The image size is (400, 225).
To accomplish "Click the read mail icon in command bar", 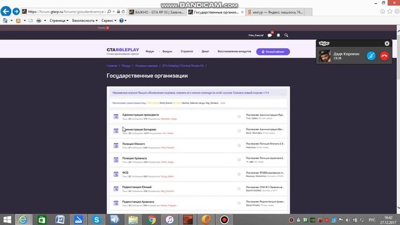I will (31, 21).
